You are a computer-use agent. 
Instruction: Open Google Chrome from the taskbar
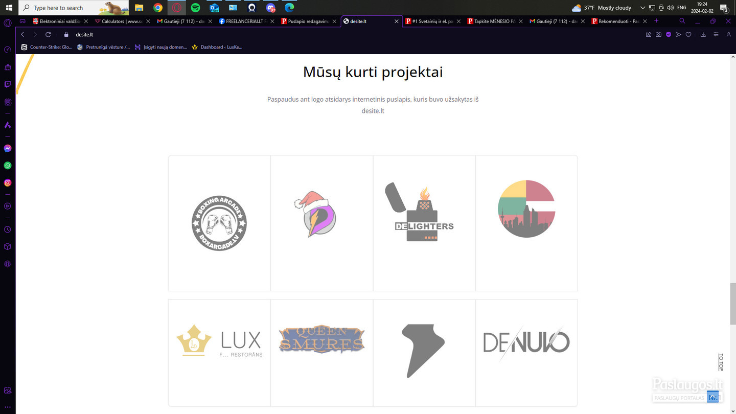(158, 8)
